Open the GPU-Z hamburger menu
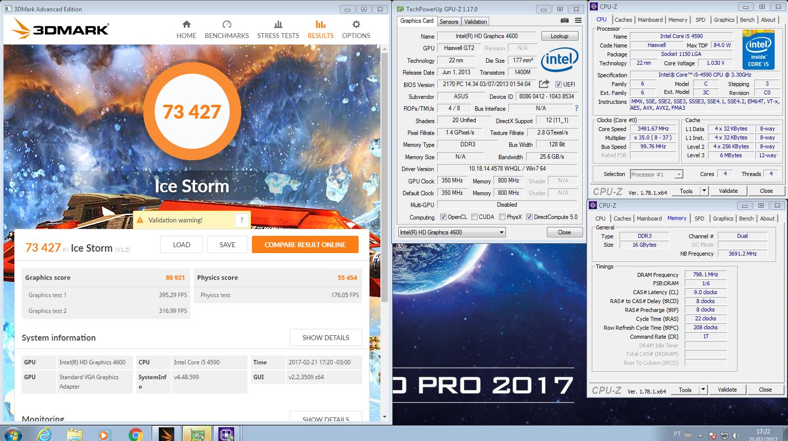The image size is (788, 441). click(578, 21)
